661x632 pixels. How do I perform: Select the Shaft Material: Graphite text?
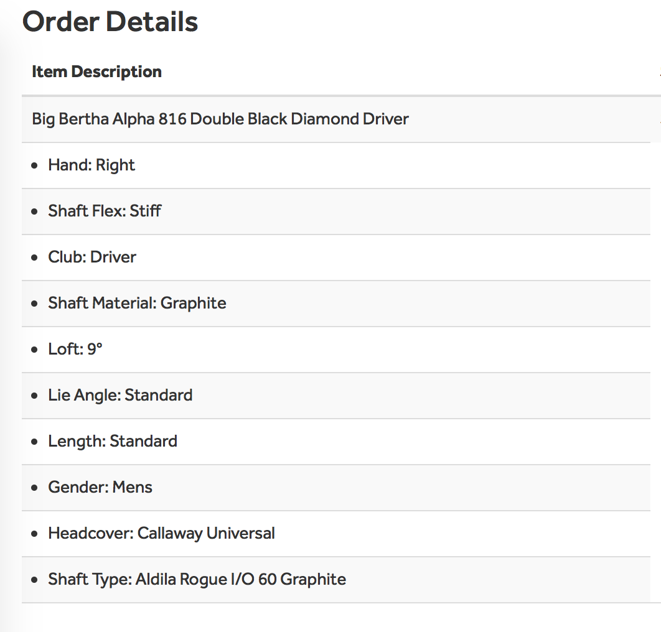pyautogui.click(x=137, y=303)
